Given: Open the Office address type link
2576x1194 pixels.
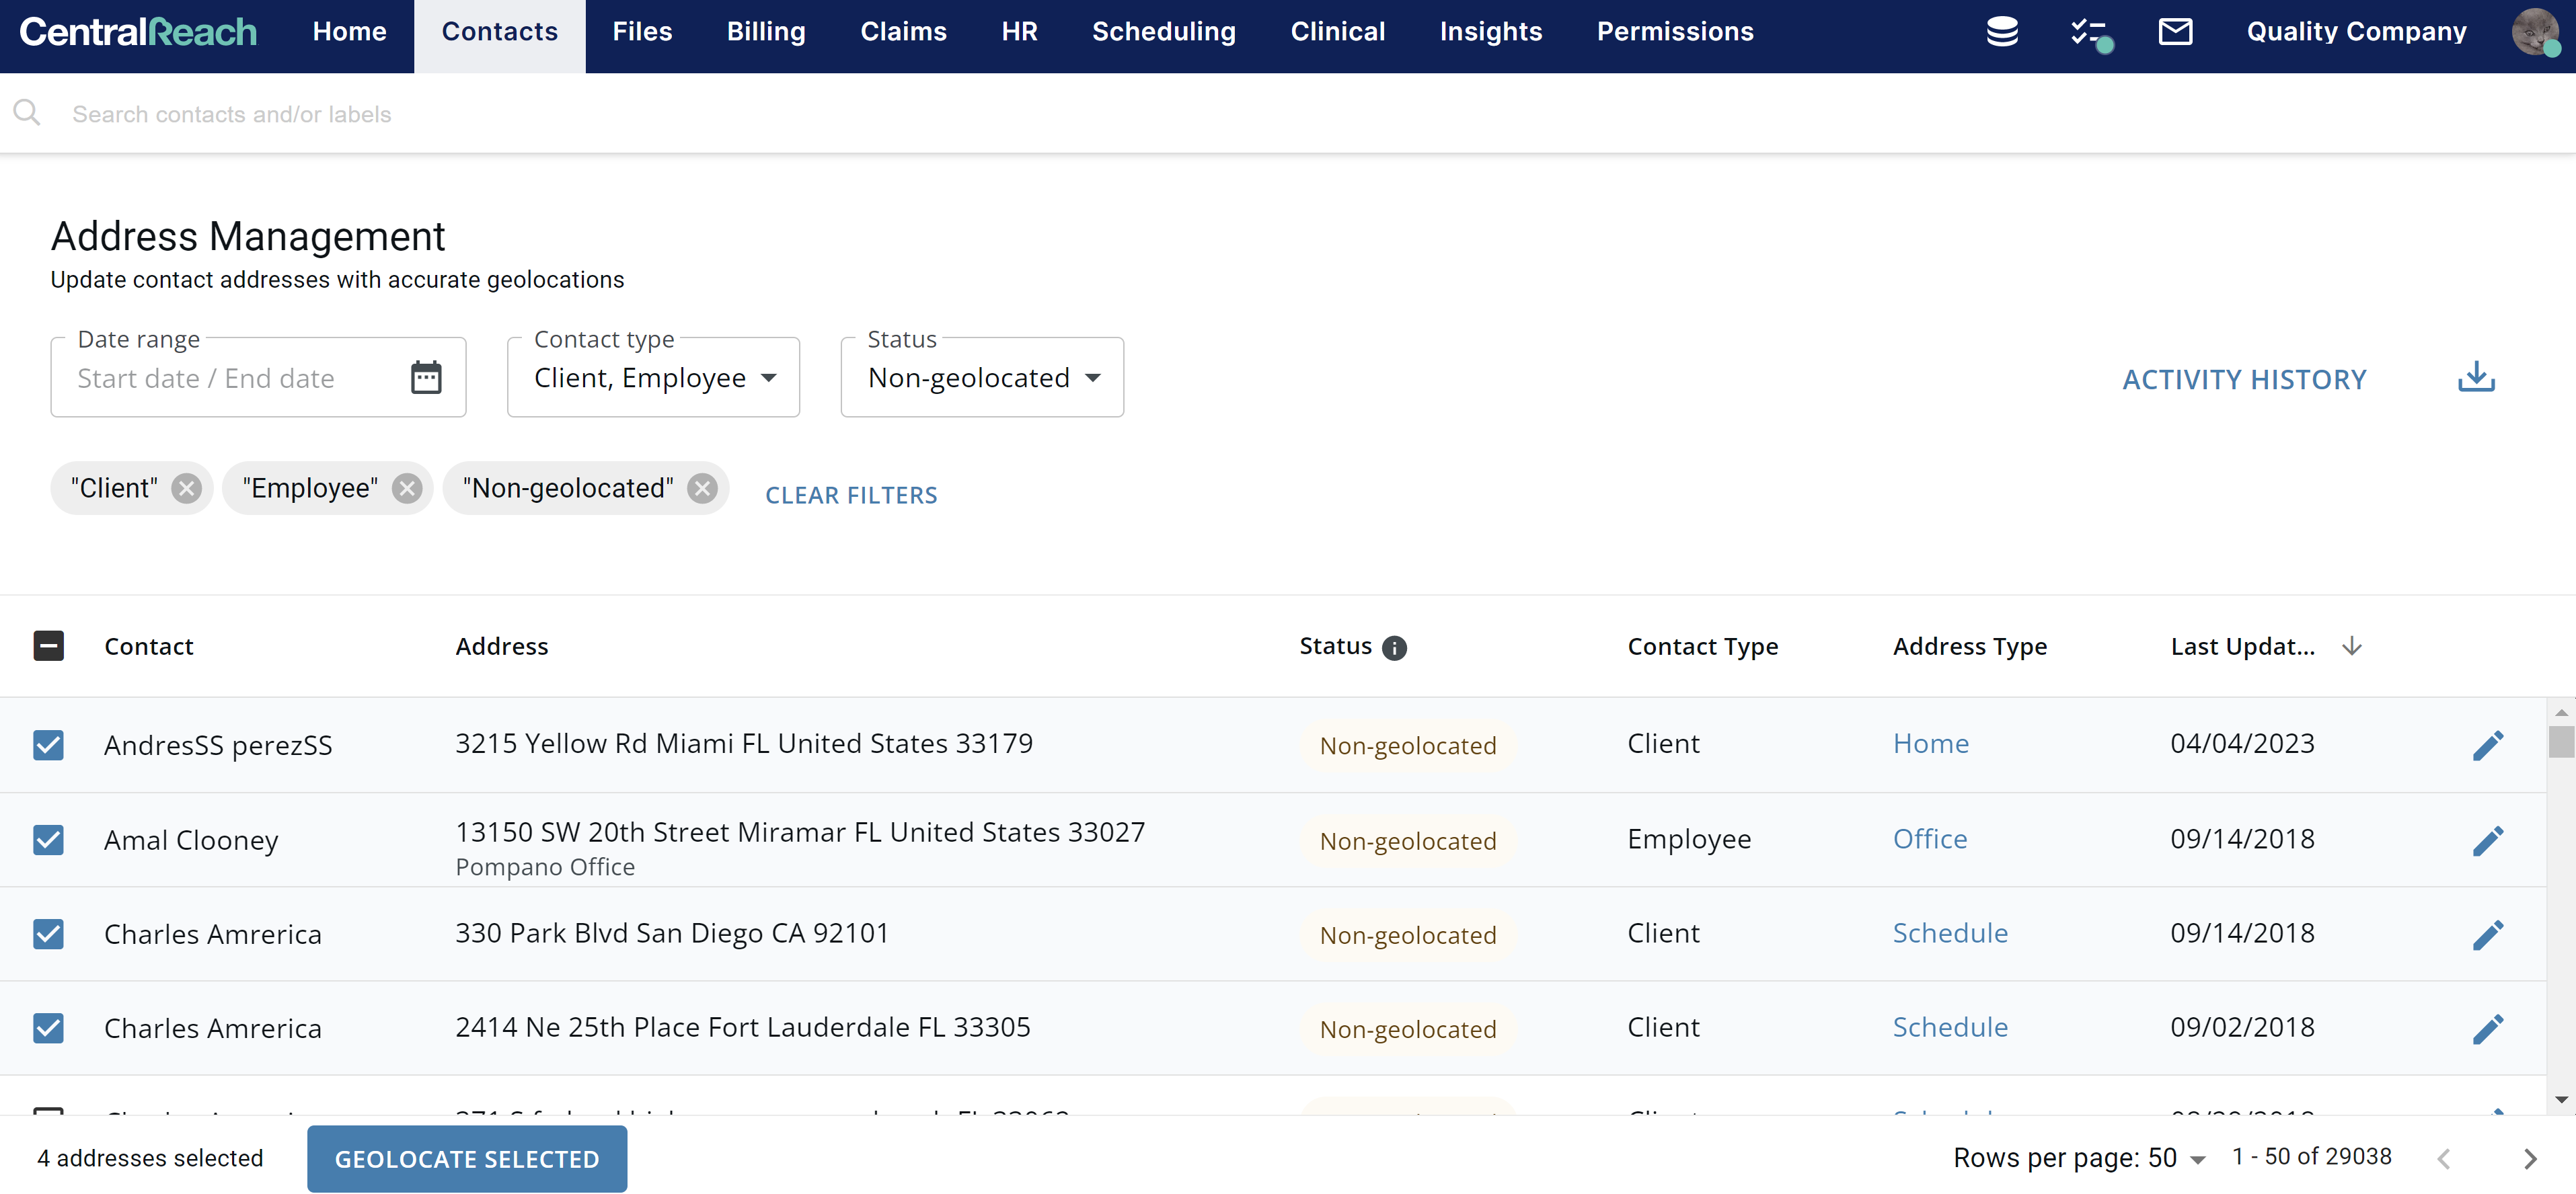Looking at the screenshot, I should pyautogui.click(x=1929, y=839).
